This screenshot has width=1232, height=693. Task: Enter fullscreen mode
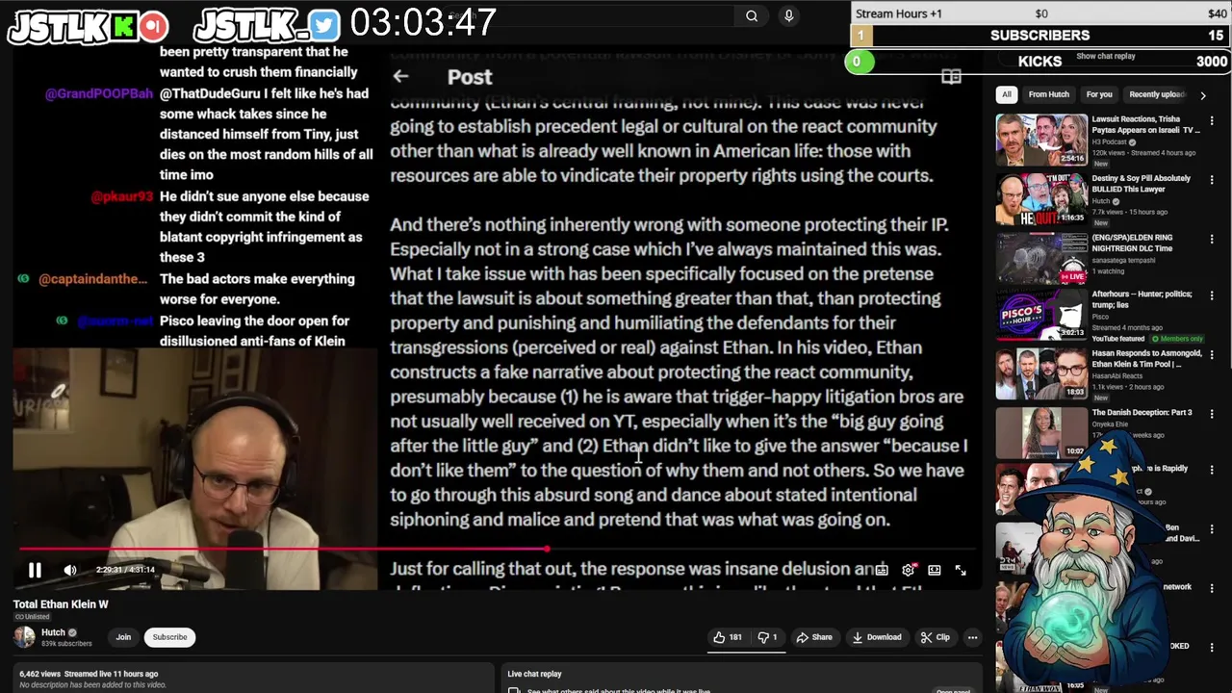pos(961,570)
